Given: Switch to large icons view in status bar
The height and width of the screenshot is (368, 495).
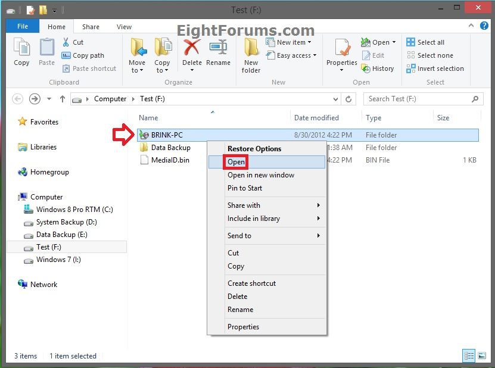Looking at the screenshot, I should (482, 356).
